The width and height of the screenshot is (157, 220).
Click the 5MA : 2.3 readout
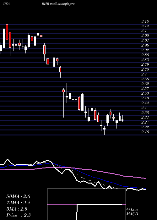click(17, 209)
